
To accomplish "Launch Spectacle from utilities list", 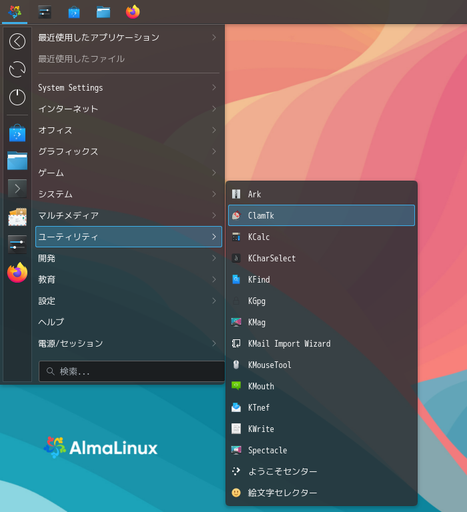I will point(322,450).
